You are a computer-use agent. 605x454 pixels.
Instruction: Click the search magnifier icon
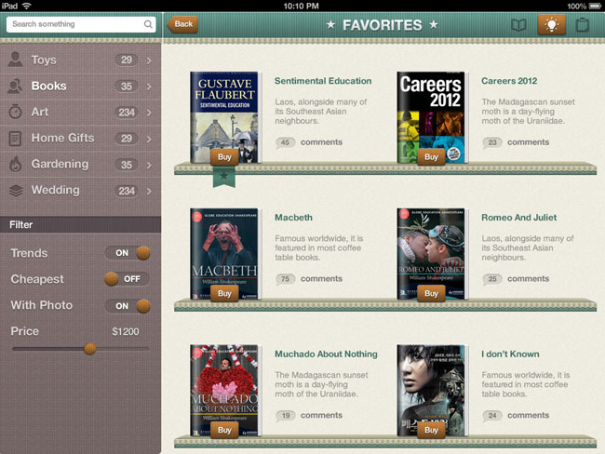pos(148,24)
